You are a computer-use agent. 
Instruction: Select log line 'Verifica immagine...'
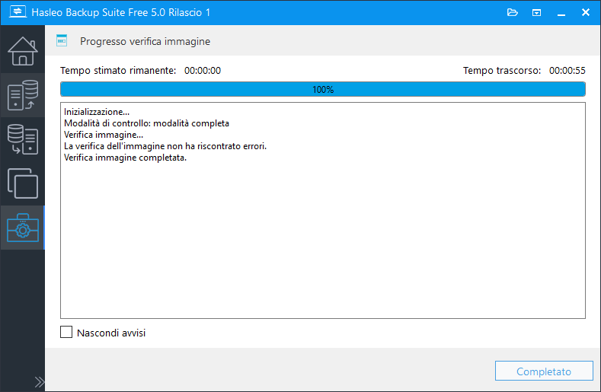coord(104,135)
